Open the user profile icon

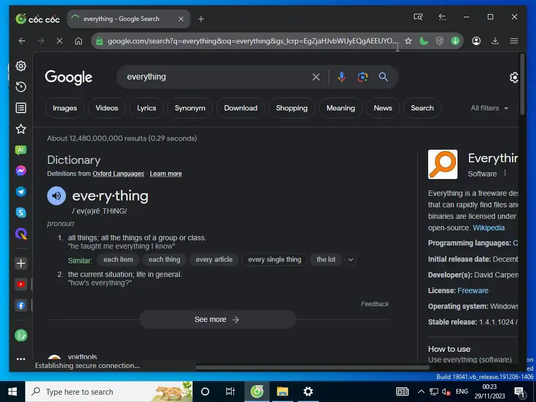tap(476, 41)
